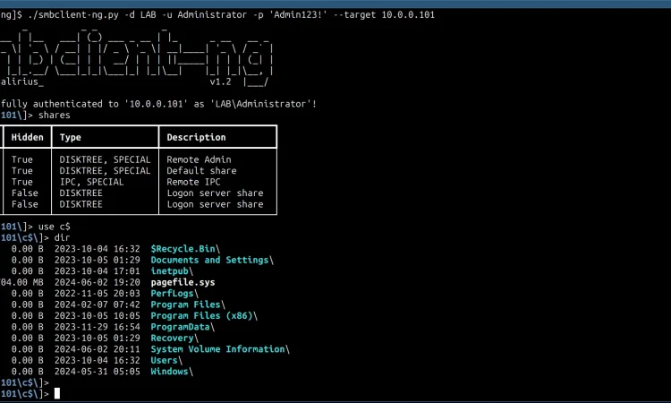Click the 0.00 B size in the Users row
Screen dimensions: 671x403
click(x=28, y=360)
